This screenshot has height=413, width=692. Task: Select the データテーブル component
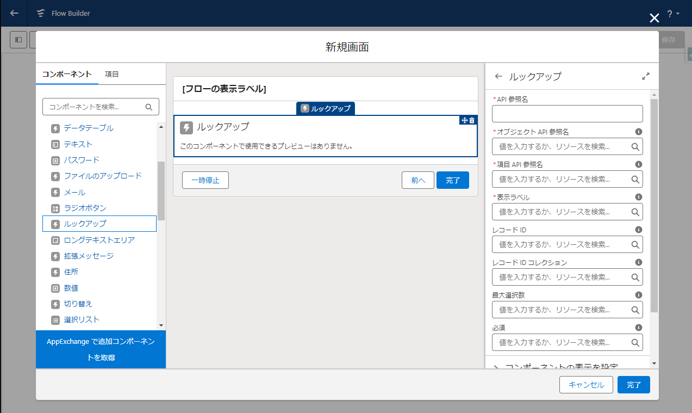click(89, 128)
